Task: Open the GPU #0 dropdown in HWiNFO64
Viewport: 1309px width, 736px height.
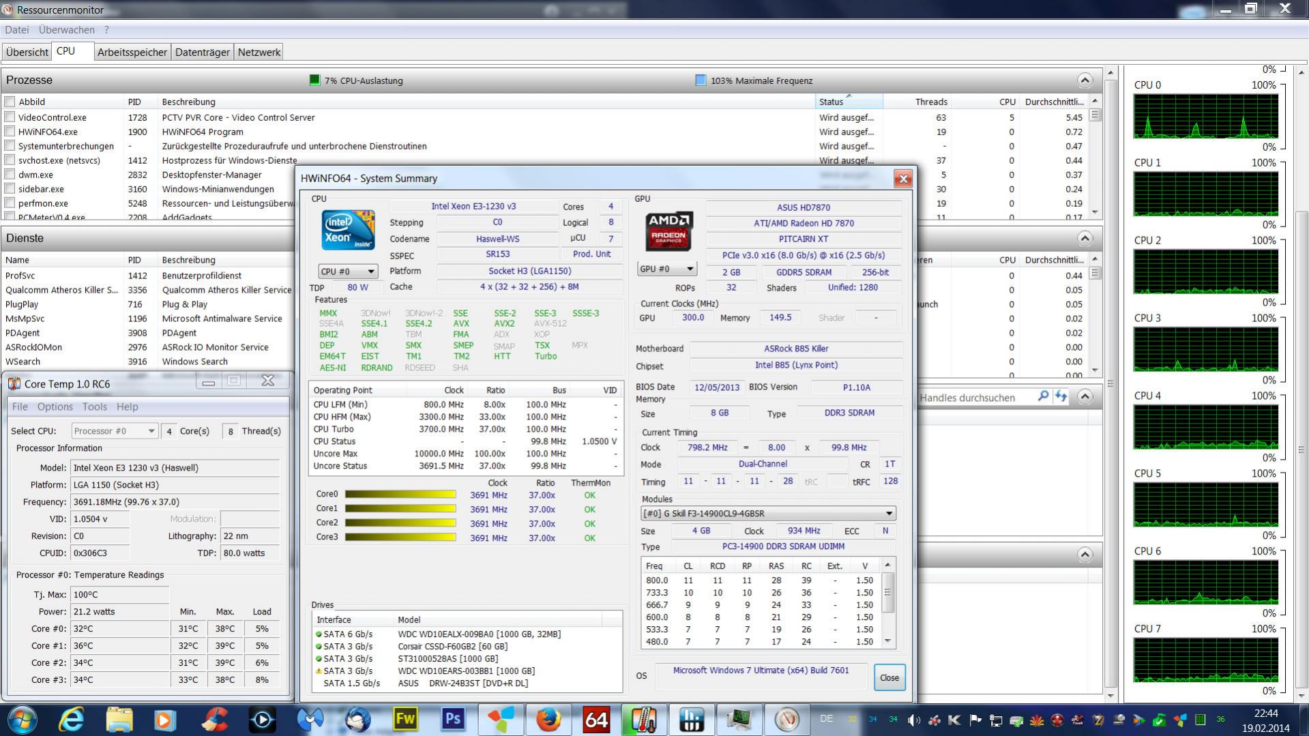Action: click(x=666, y=269)
